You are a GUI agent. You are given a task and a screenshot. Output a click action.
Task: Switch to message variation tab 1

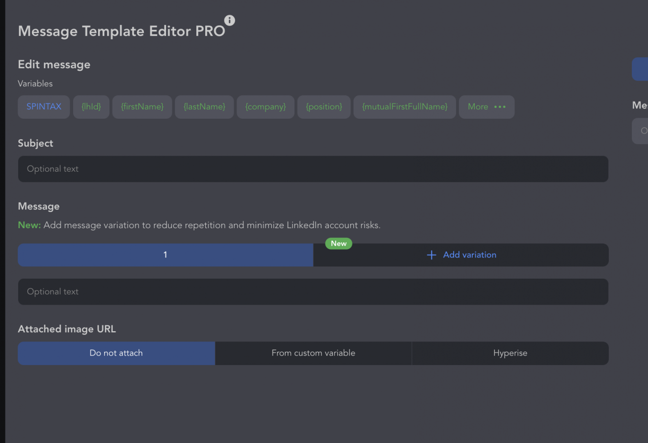tap(165, 255)
